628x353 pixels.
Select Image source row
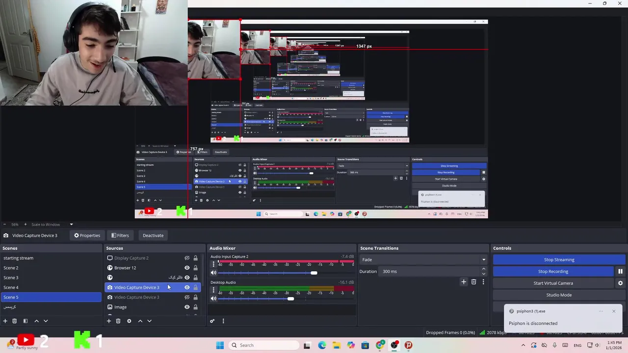153,307
